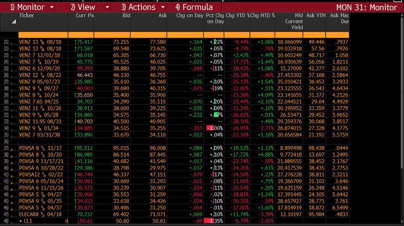Sort by Chg YTD % column header
The width and height of the screenshot is (404, 226).
coord(238,15)
